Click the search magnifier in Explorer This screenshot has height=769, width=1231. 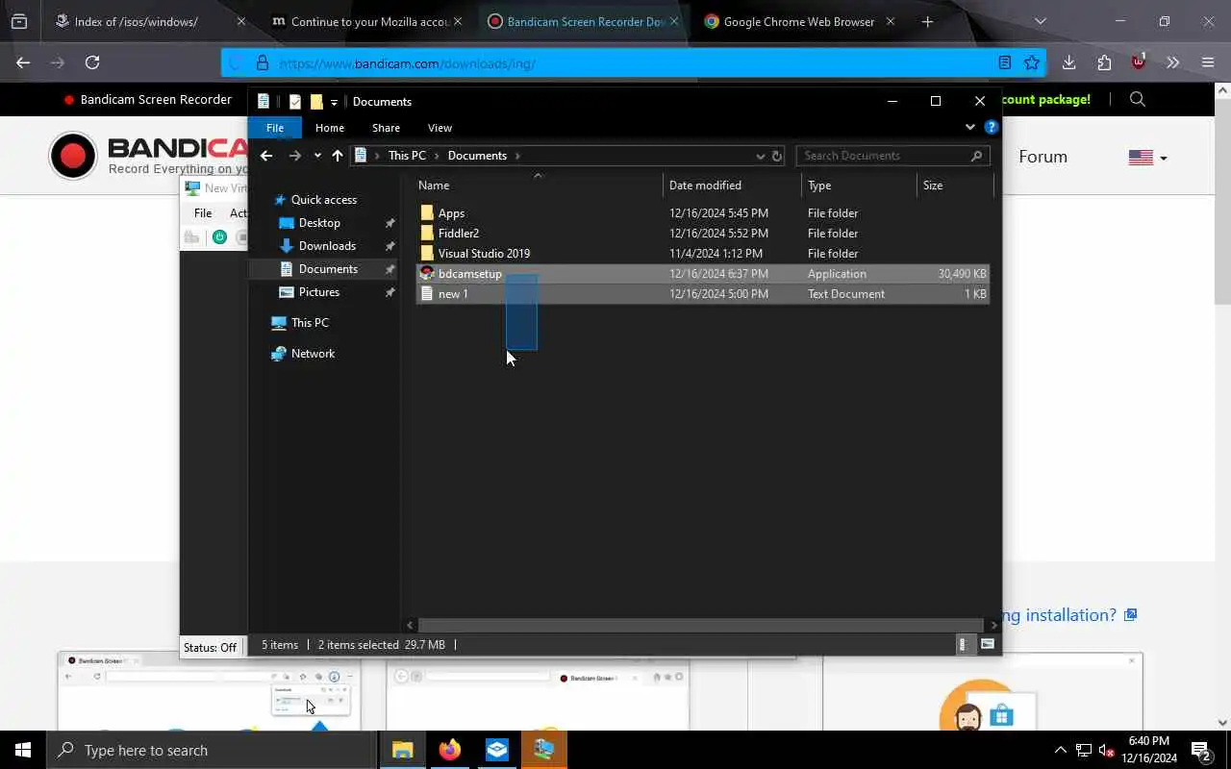[977, 156]
